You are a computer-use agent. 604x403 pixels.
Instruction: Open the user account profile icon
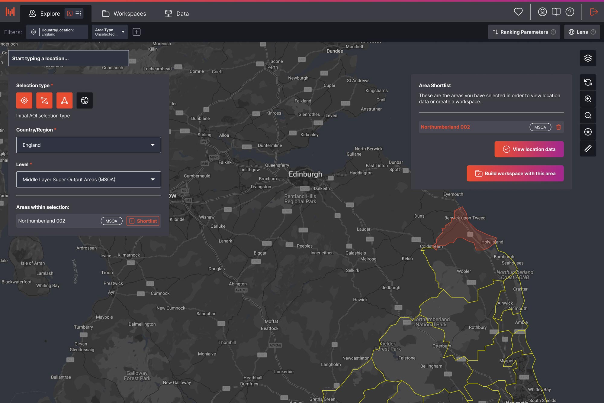(542, 12)
